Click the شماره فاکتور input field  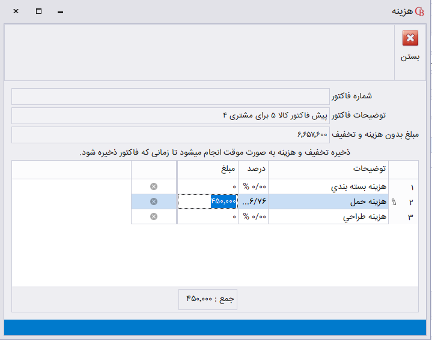[x=171, y=96]
